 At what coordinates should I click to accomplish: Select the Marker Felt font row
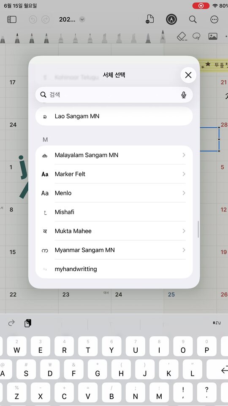114,174
